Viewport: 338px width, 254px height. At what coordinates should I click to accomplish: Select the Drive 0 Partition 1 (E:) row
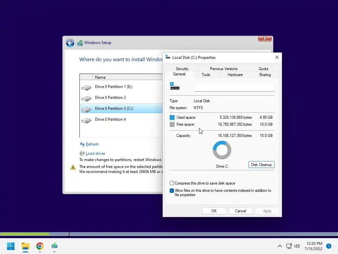pyautogui.click(x=121, y=87)
